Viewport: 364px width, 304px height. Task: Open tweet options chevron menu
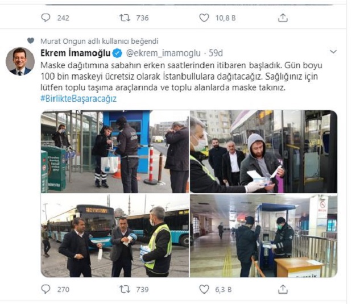click(x=333, y=52)
